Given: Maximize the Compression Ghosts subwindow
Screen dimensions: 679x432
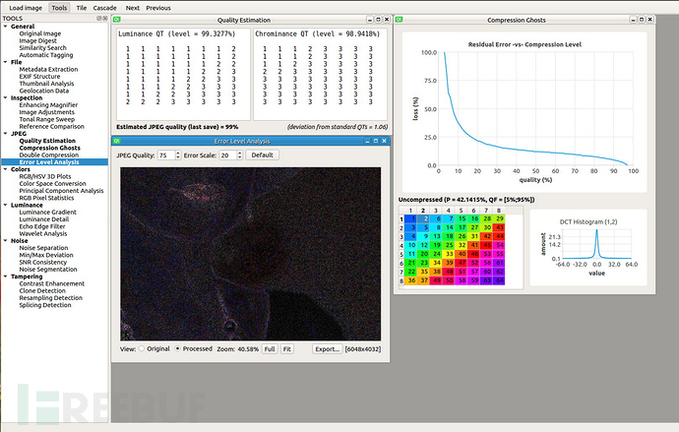Looking at the screenshot, I should tap(642, 20).
